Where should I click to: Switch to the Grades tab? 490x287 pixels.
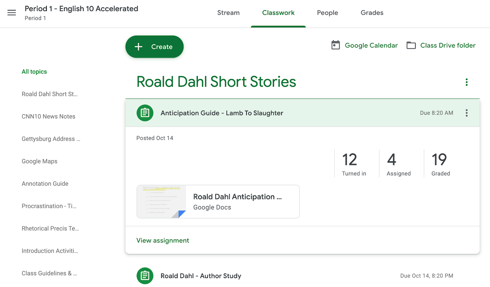coord(371,13)
